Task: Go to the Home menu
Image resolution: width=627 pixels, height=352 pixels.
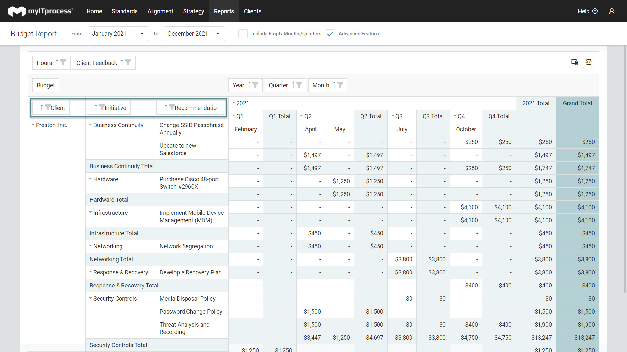Action: point(94,11)
